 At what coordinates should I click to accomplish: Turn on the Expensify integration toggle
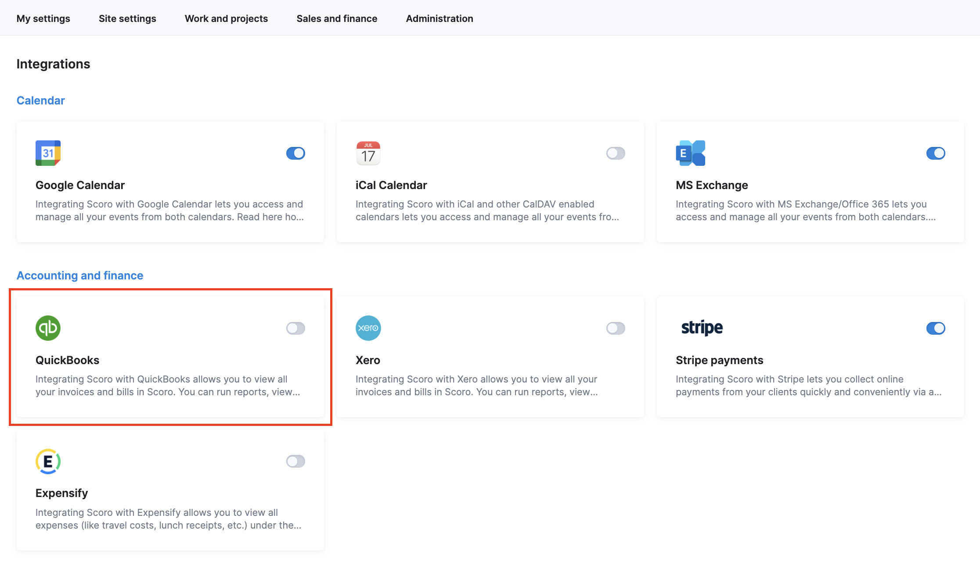point(295,461)
